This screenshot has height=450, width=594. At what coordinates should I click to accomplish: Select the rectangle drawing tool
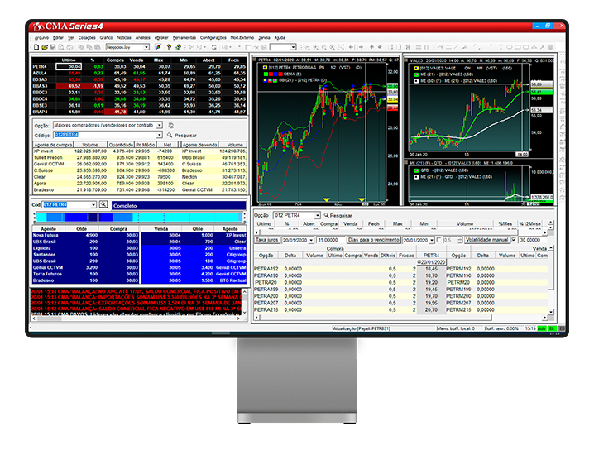coord(518,47)
